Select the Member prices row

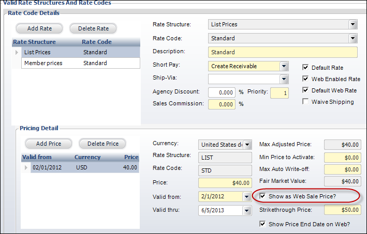point(81,63)
